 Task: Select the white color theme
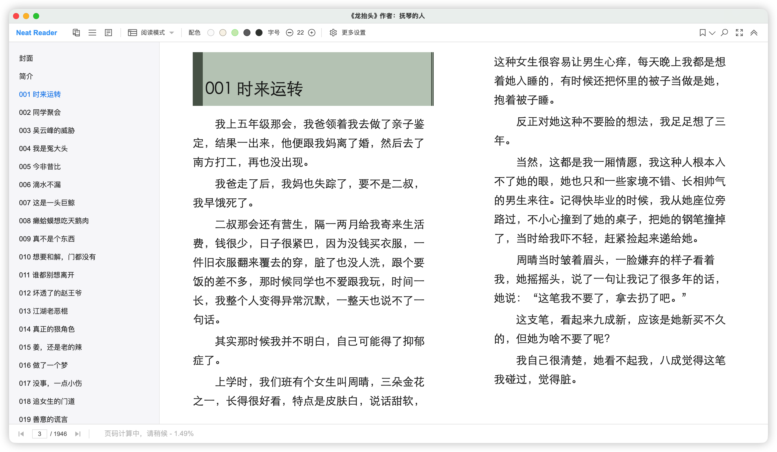(x=211, y=33)
